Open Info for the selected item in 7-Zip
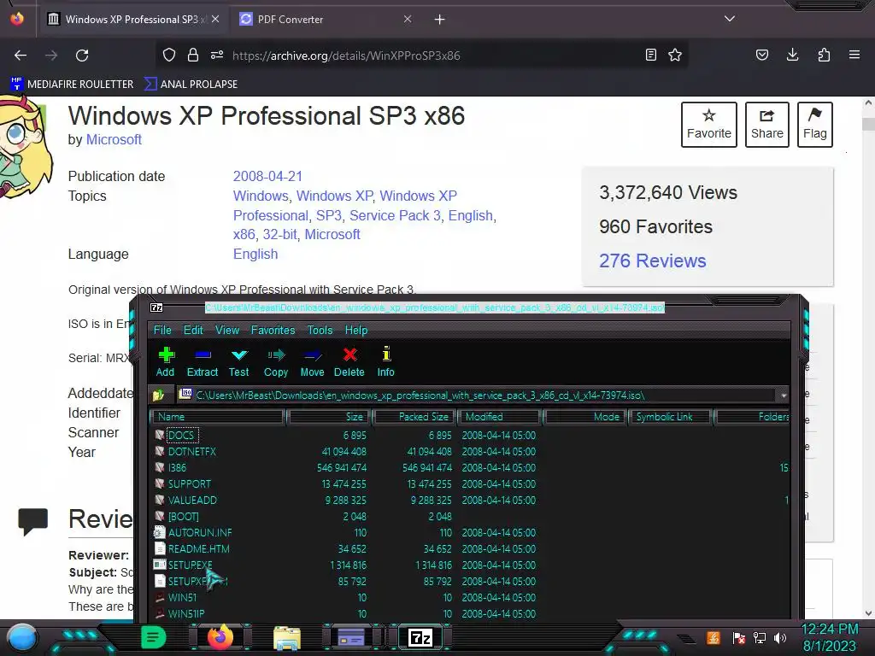The width and height of the screenshot is (875, 656). pyautogui.click(x=385, y=362)
